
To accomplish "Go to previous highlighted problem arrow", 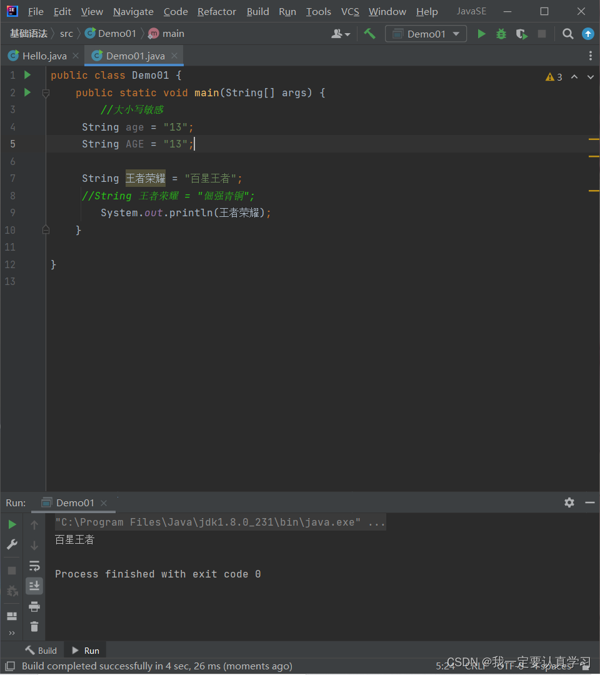I will pyautogui.click(x=574, y=77).
